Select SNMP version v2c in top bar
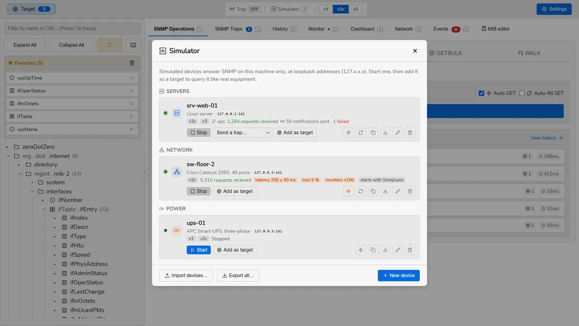 pos(341,9)
